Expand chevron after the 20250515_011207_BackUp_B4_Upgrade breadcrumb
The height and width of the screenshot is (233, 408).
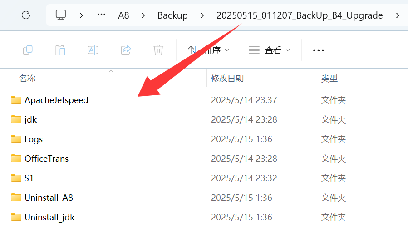point(397,15)
